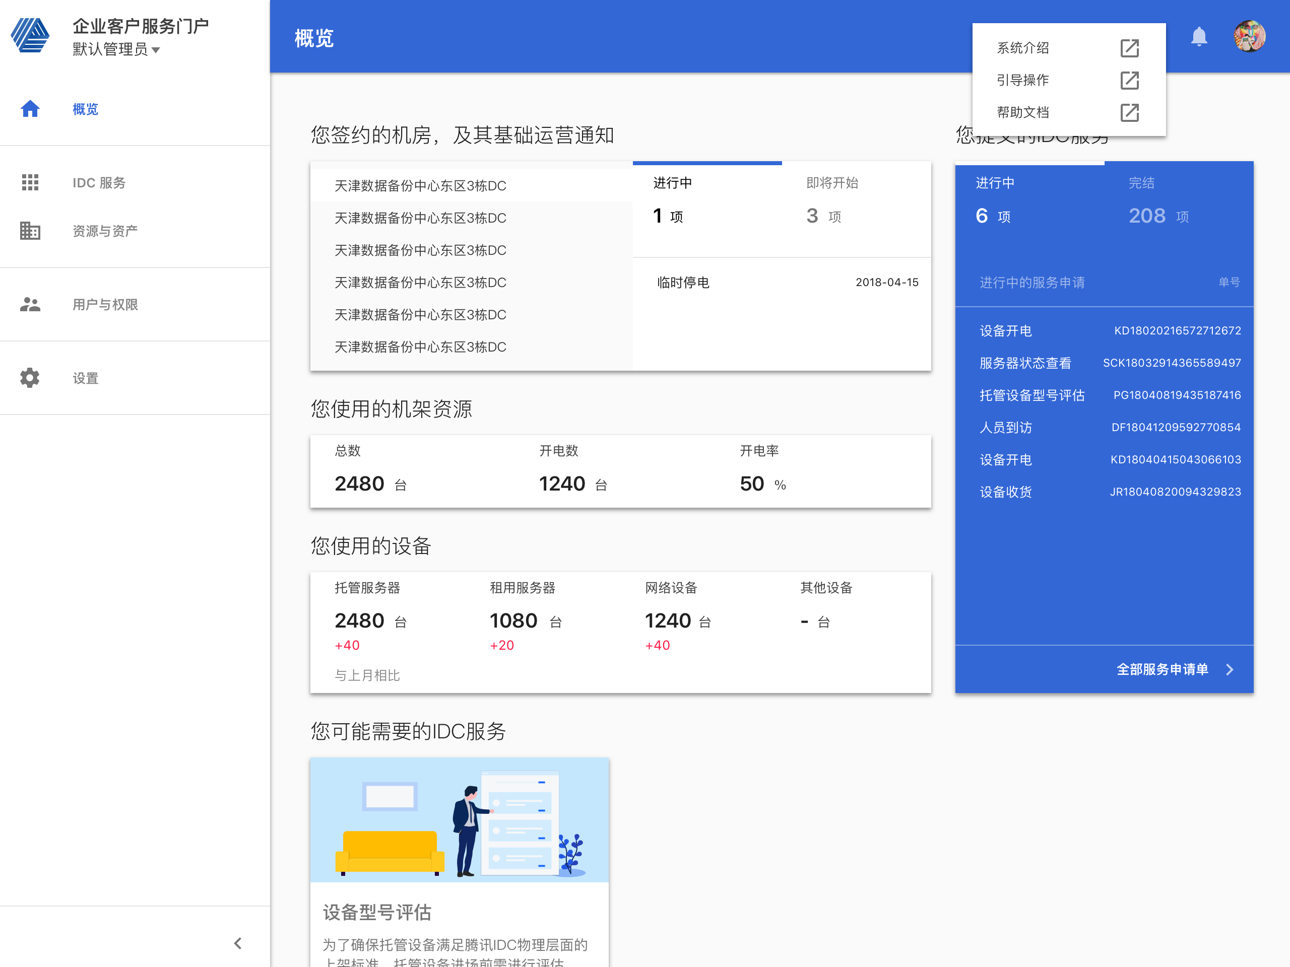
Task: Open order number SCK18032914365589497
Action: [1172, 363]
